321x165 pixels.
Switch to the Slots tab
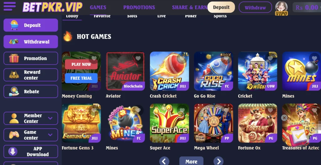click(x=132, y=16)
